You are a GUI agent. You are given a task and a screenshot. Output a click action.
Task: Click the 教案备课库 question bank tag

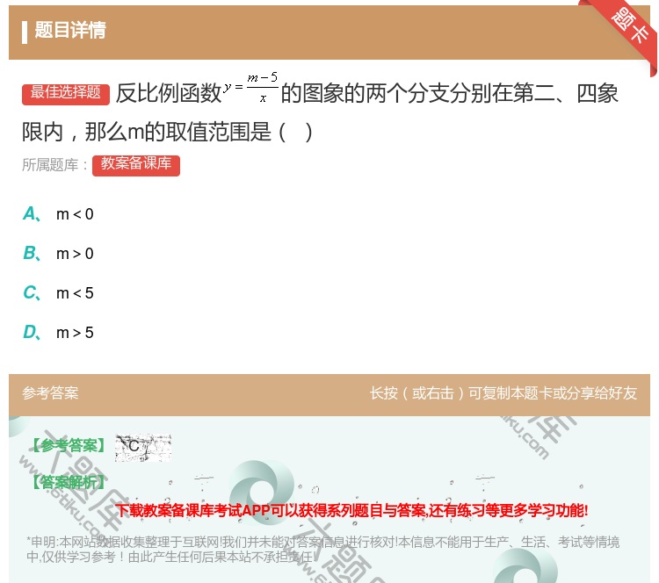click(135, 165)
